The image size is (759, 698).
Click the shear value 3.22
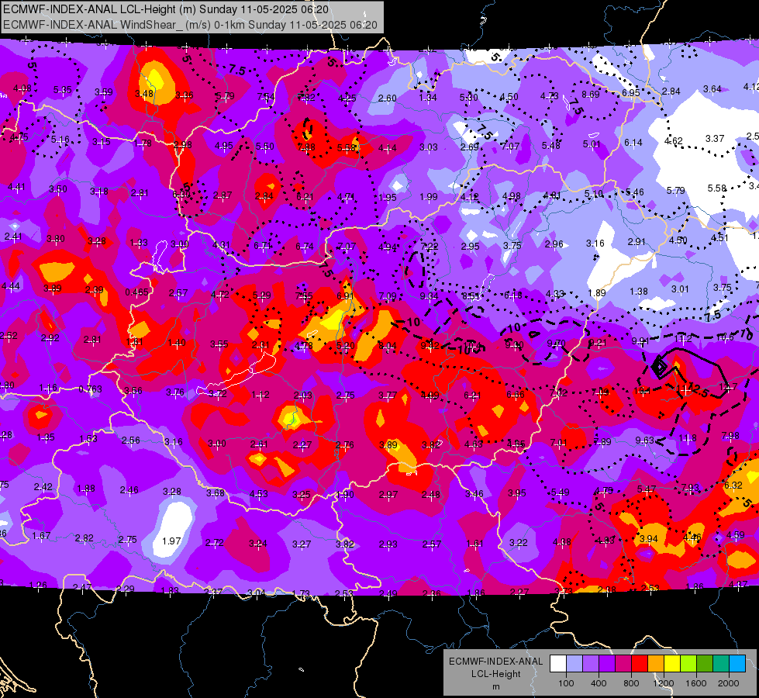518,543
